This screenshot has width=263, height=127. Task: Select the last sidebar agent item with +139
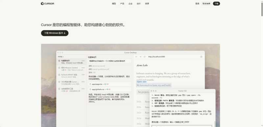click(71, 90)
